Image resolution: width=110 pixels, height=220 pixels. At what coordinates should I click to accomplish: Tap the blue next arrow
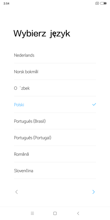94,192
